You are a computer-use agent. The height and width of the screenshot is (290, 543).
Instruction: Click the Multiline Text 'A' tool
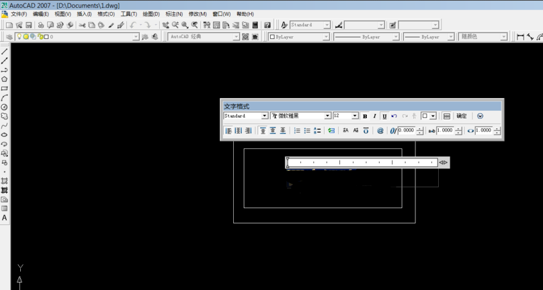pos(5,218)
